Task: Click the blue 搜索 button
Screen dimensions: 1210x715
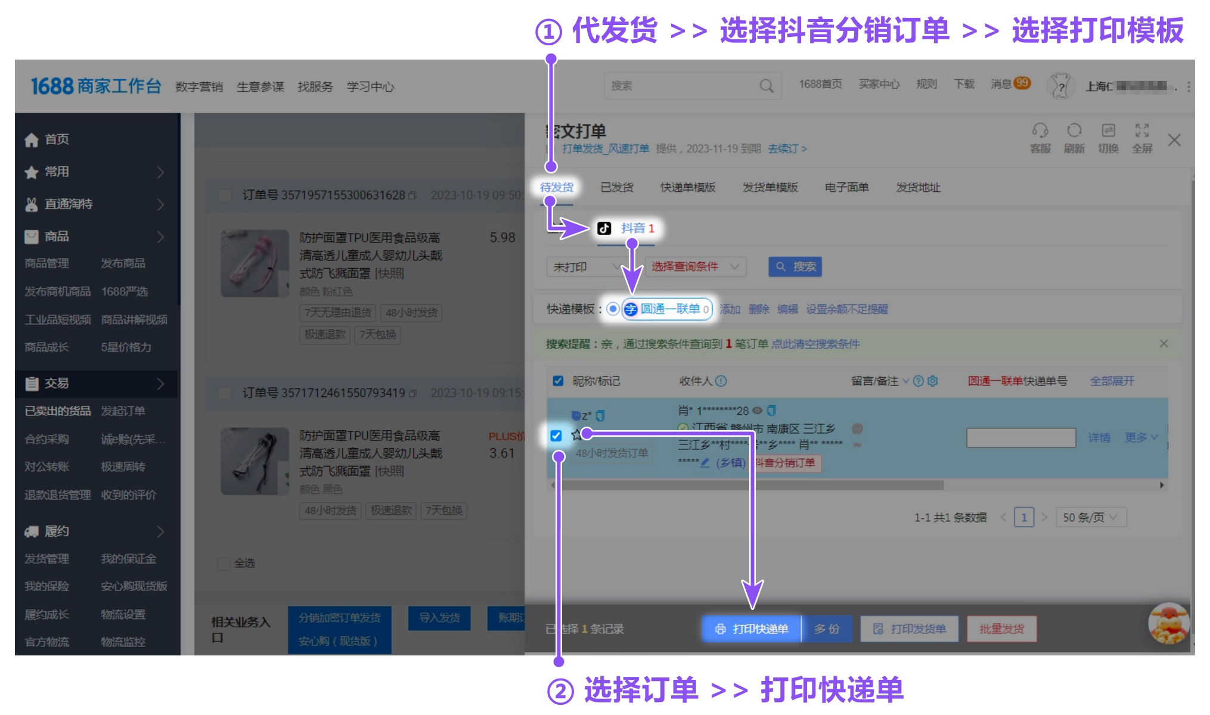Action: 795,267
